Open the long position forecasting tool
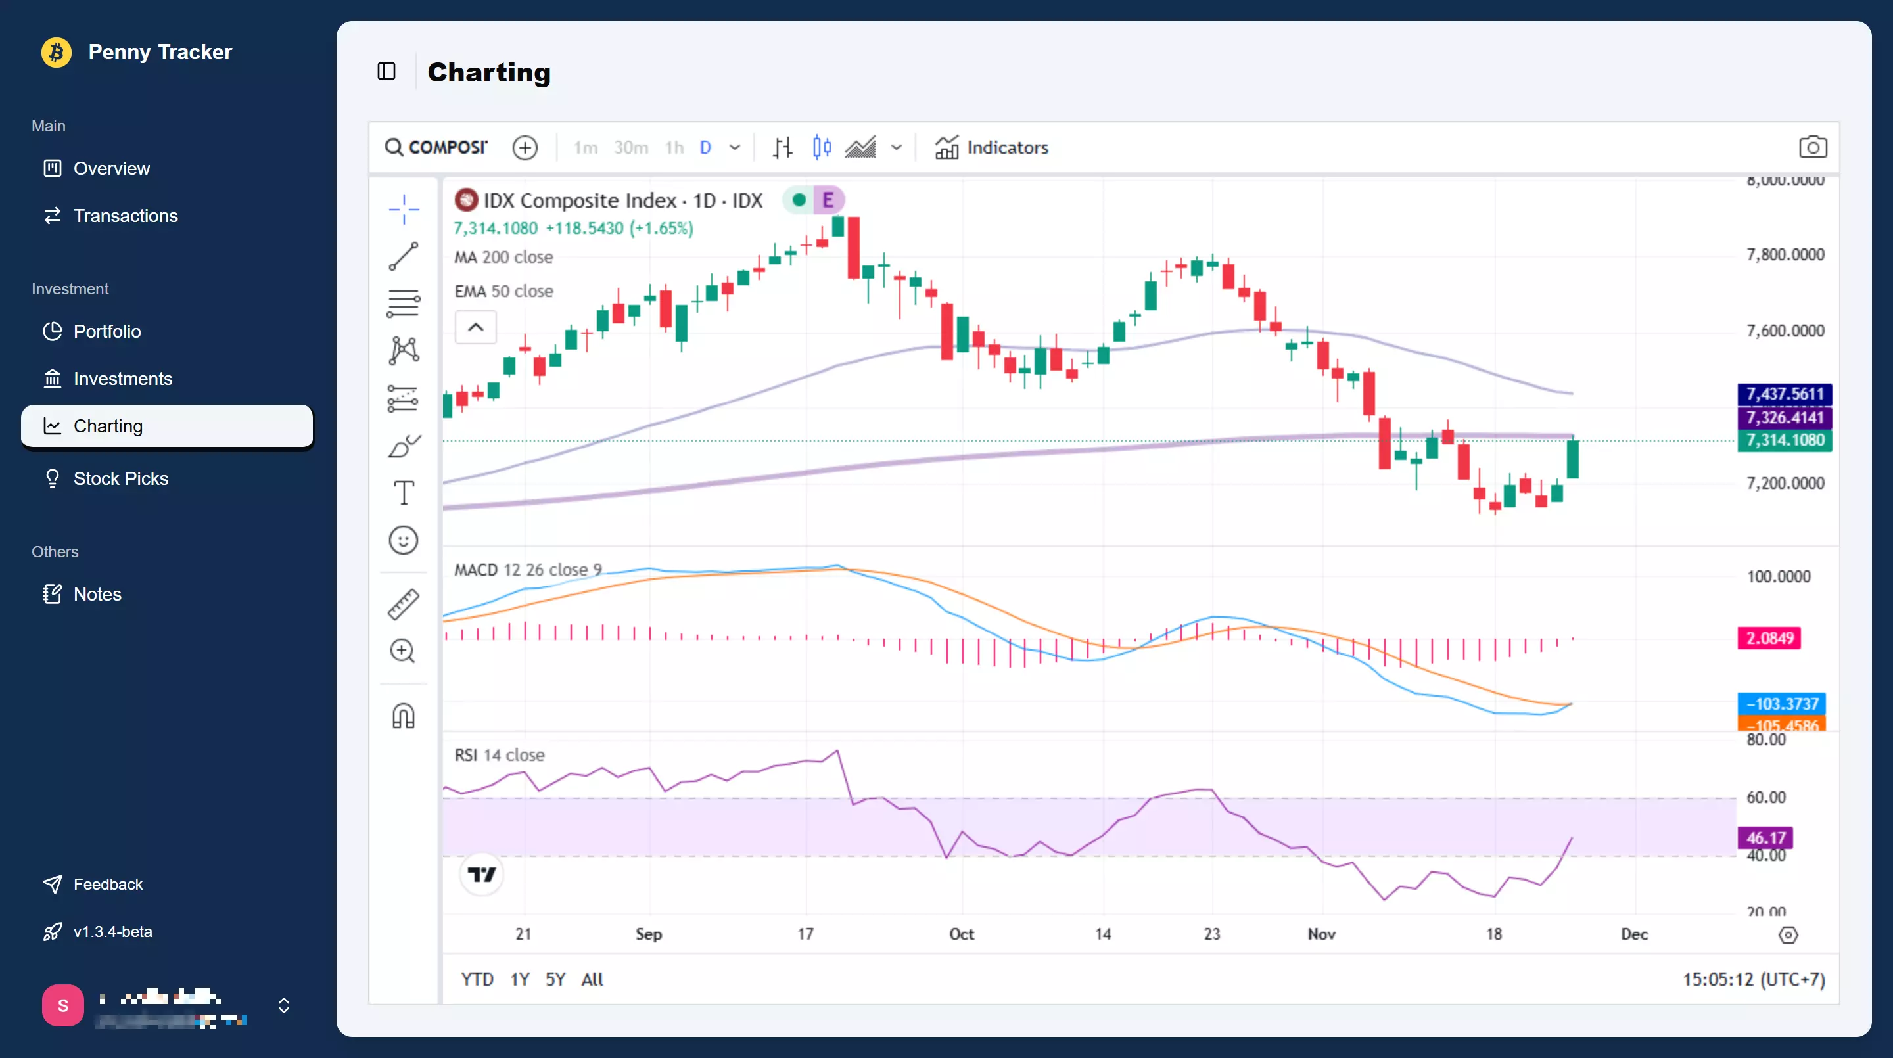This screenshot has width=1893, height=1058. [404, 398]
